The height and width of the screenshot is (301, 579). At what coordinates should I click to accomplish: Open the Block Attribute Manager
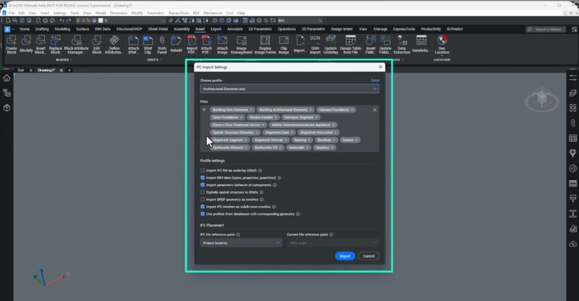click(76, 44)
